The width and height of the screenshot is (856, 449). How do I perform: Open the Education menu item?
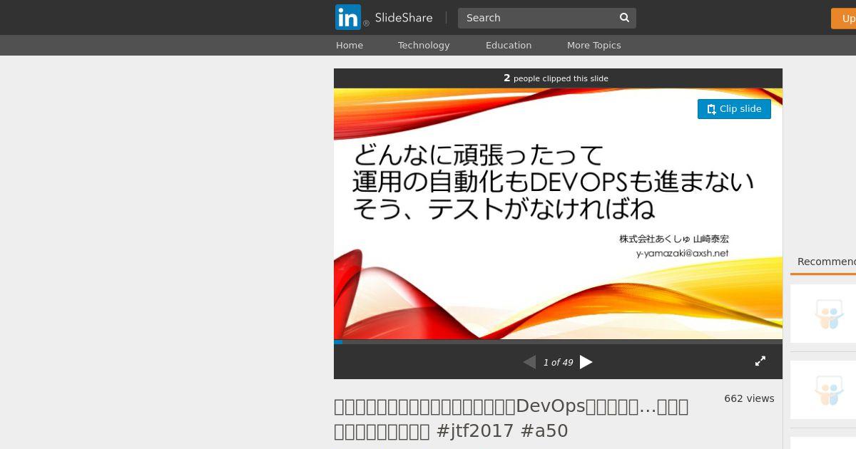[x=509, y=45]
